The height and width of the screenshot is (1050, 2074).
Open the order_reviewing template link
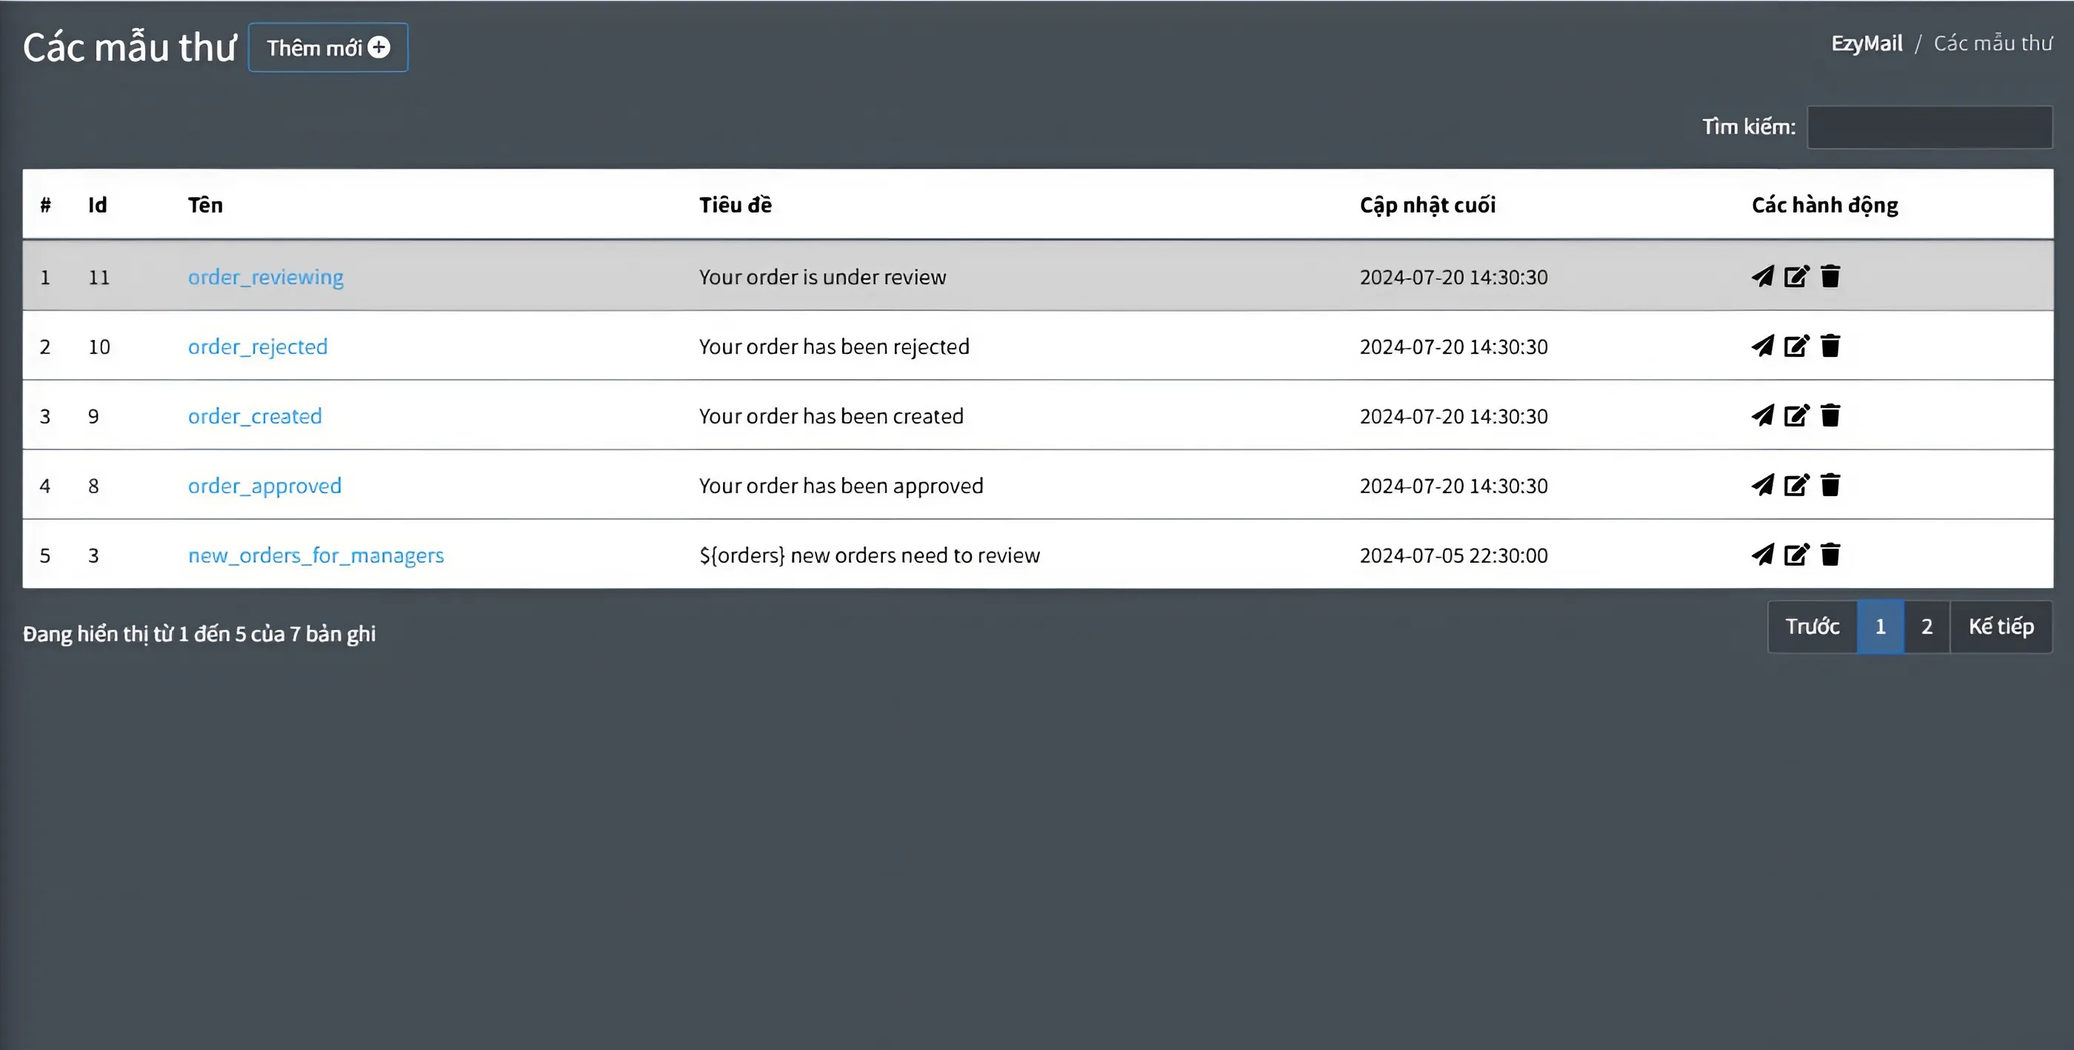(266, 277)
